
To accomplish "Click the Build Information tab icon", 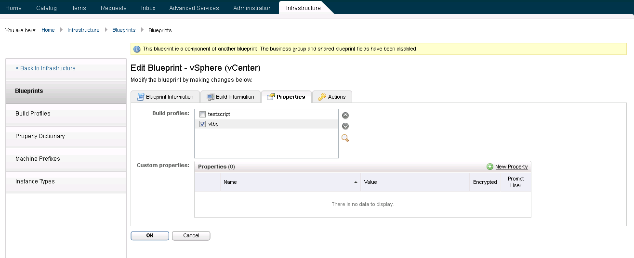I will pos(211,97).
